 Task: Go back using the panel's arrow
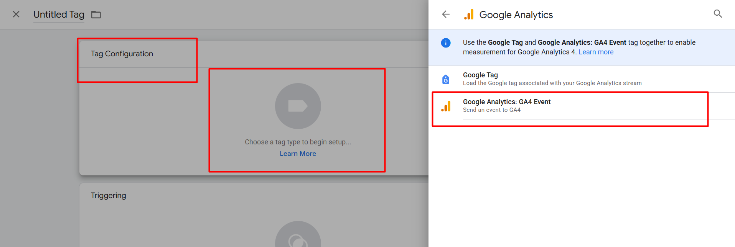(x=446, y=15)
